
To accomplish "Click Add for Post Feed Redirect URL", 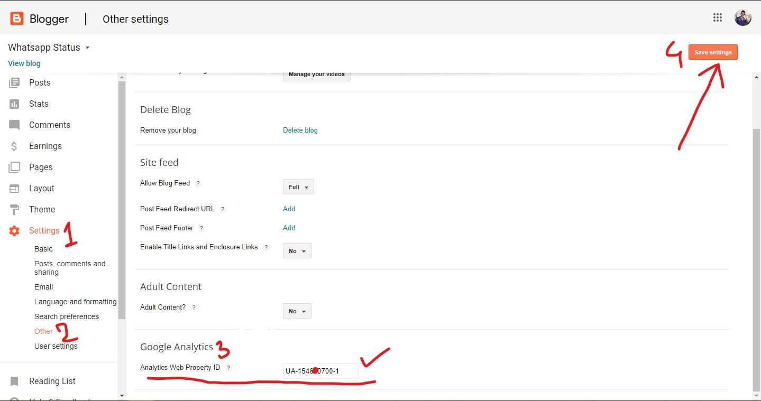I will (x=289, y=209).
